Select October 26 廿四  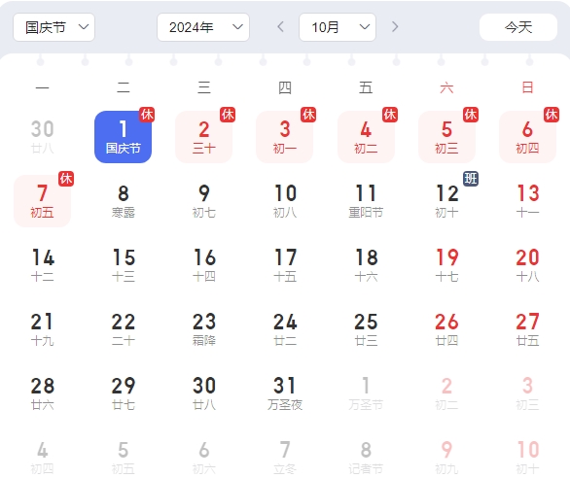click(446, 329)
